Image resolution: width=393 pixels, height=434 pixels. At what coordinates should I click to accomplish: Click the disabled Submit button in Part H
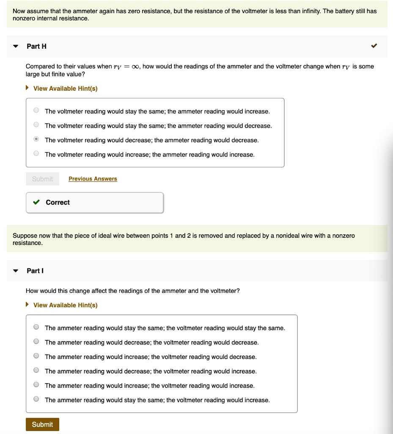point(42,179)
